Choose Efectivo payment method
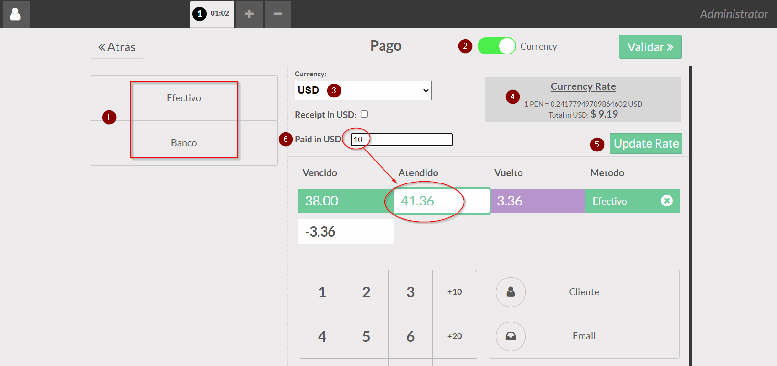 click(184, 98)
